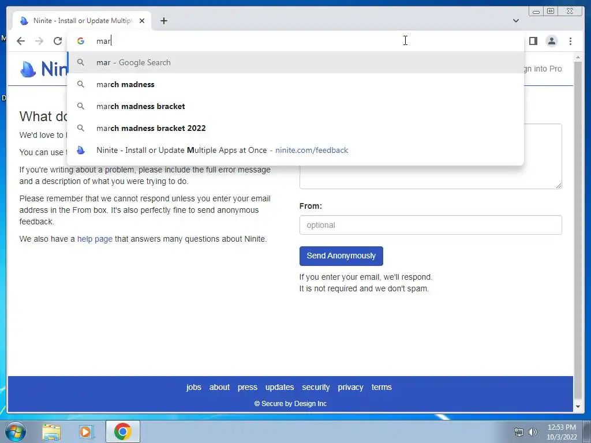Open the Chrome profile avatar
Image resolution: width=591 pixels, height=443 pixels.
(x=551, y=41)
